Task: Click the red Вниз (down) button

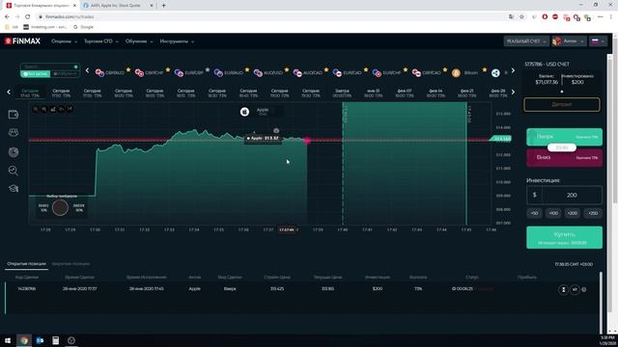Action: pyautogui.click(x=564, y=158)
